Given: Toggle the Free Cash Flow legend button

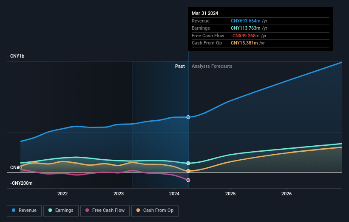Looking at the screenshot, I should click(105, 211).
